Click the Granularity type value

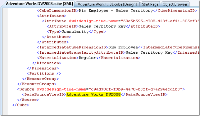click(75, 32)
